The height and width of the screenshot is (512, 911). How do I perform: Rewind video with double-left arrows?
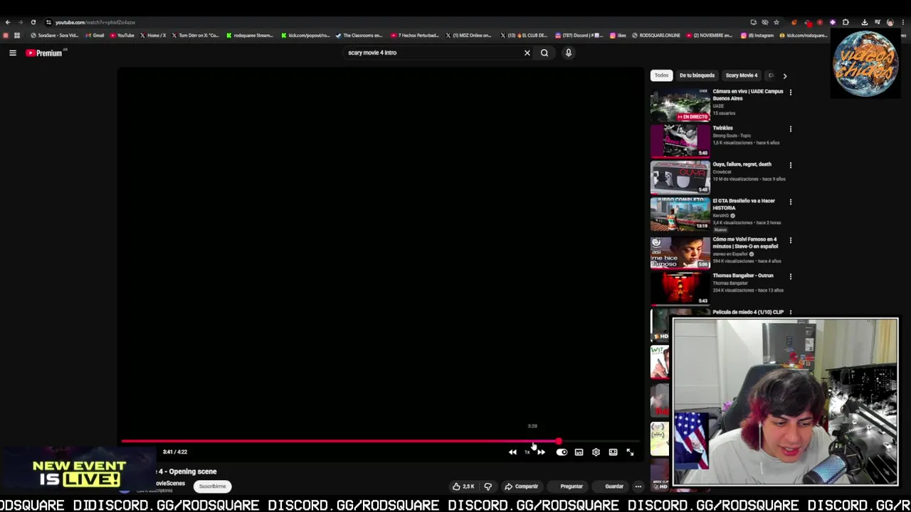(512, 452)
